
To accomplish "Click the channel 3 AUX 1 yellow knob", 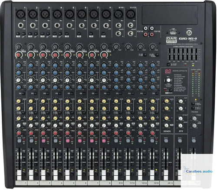I will click(43, 101).
